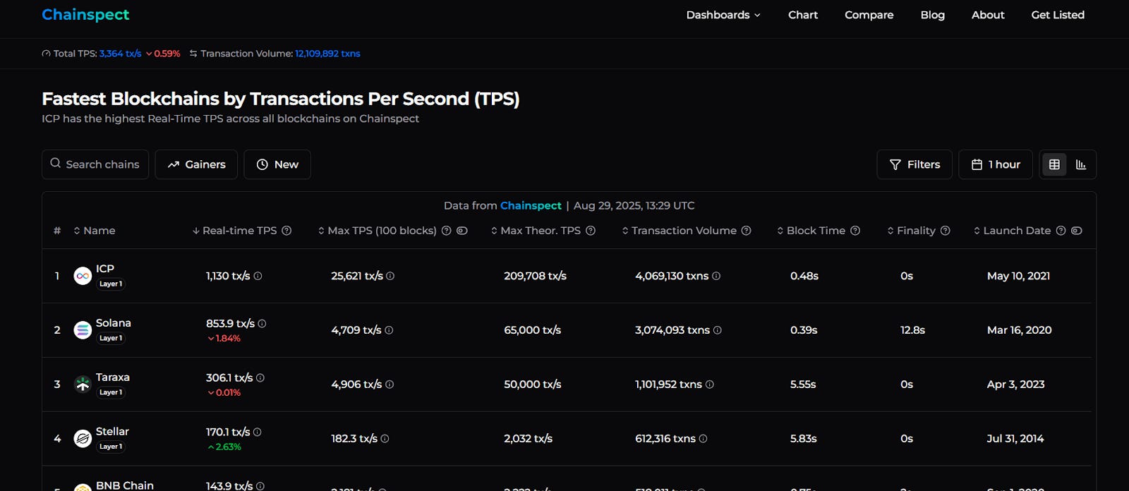
Task: Open Finality column help icon
Action: (x=946, y=231)
